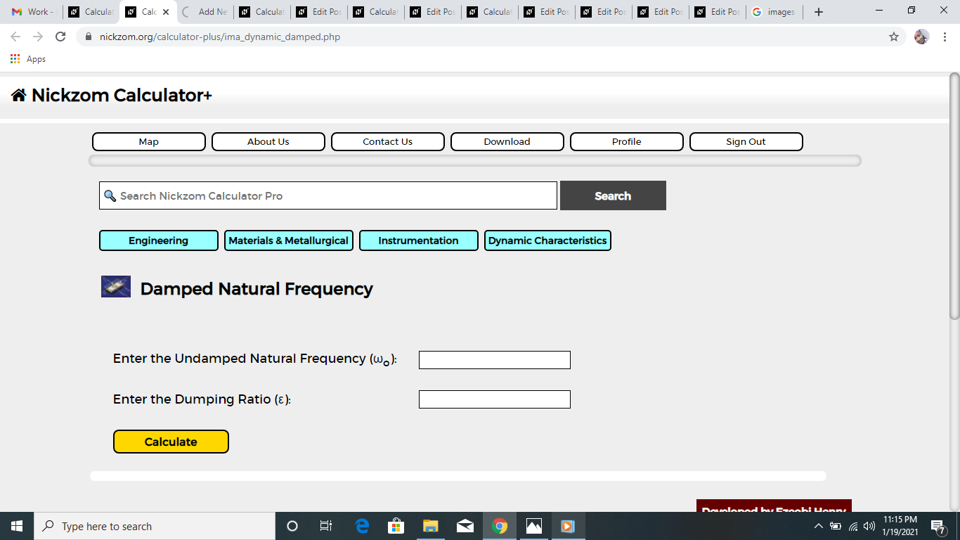The width and height of the screenshot is (960, 540).
Task: Click the browser forward arrow
Action: pyautogui.click(x=38, y=37)
